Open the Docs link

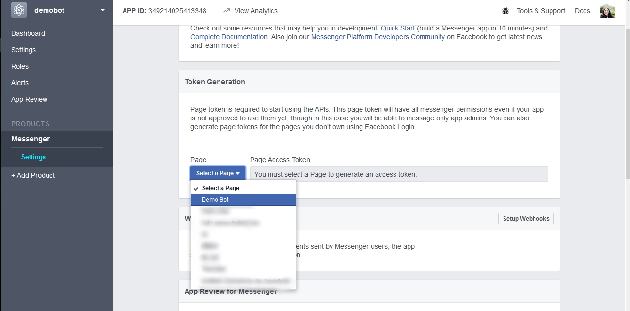click(583, 11)
